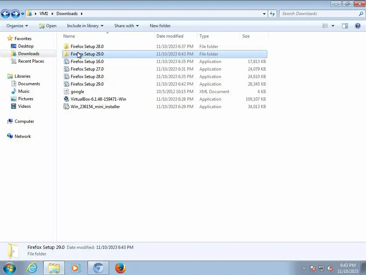Expand the address bar history dropdown arrow

click(264, 14)
